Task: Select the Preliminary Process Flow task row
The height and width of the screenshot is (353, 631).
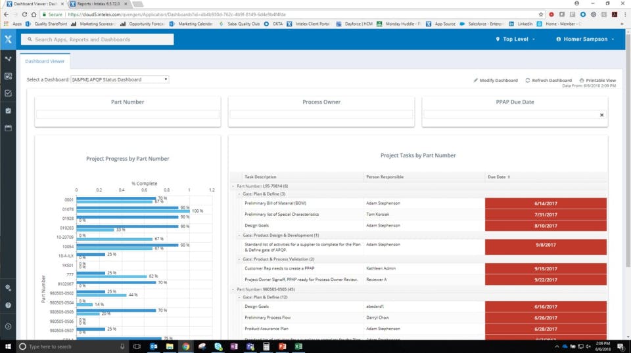Action: coord(419,318)
